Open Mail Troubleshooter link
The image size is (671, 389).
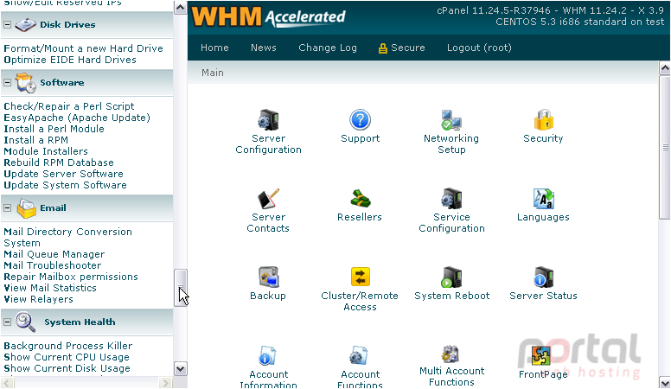click(53, 265)
